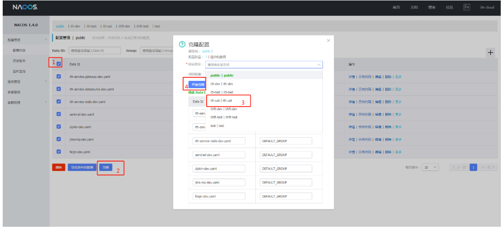Close the clone configuration dialog with X

coord(328,40)
